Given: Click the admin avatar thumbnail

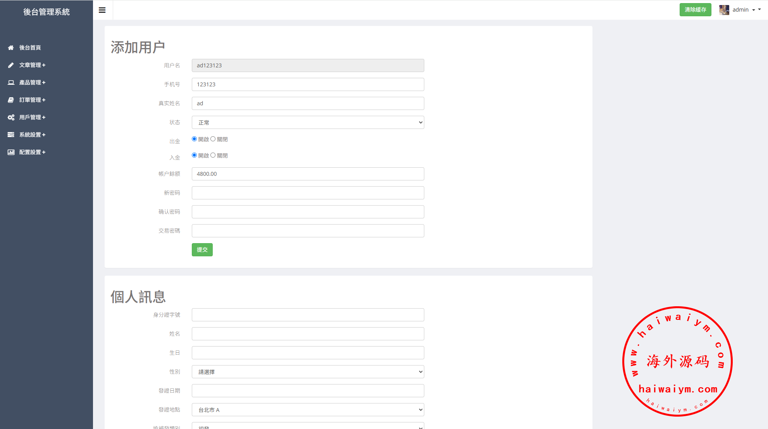Looking at the screenshot, I should coord(724,10).
